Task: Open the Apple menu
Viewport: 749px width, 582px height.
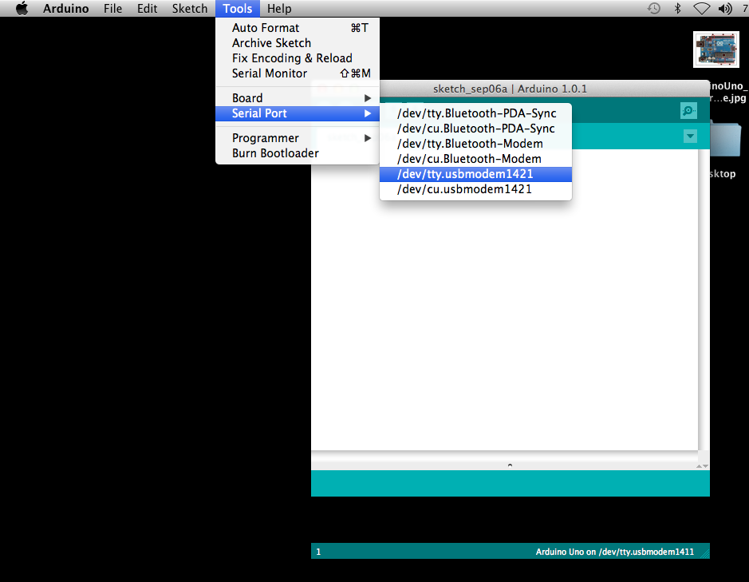Action: click(22, 9)
